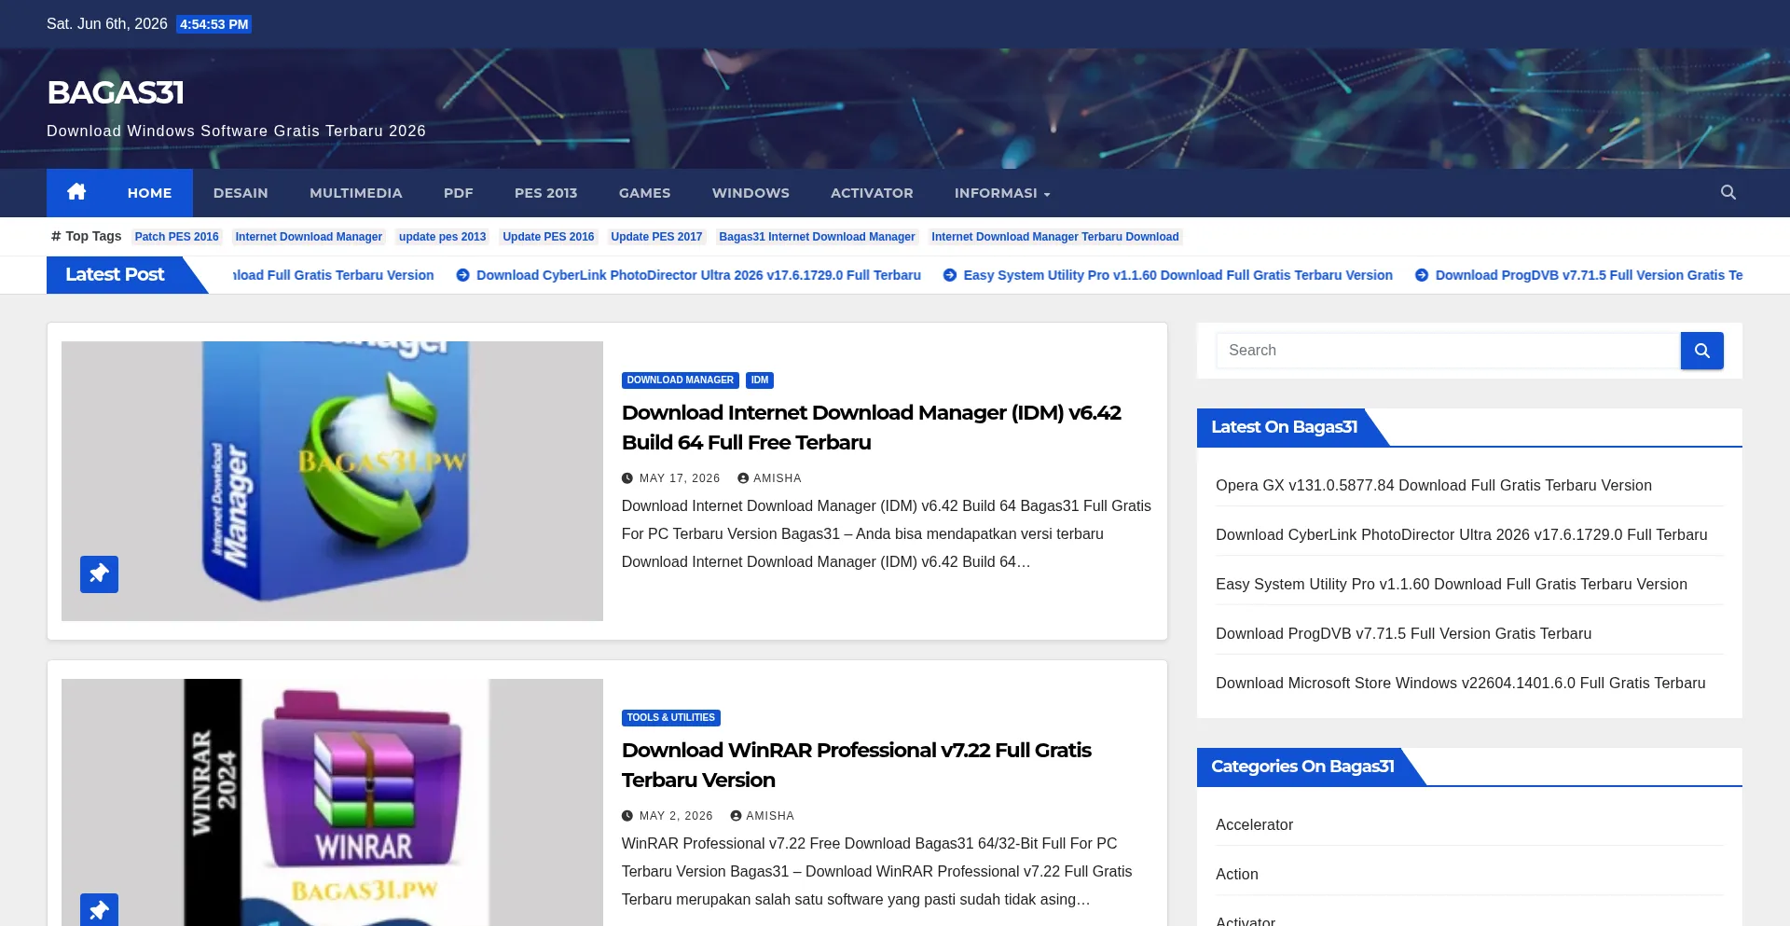Open author Amisha on the IDM post
The height and width of the screenshot is (926, 1790).
pos(778,478)
